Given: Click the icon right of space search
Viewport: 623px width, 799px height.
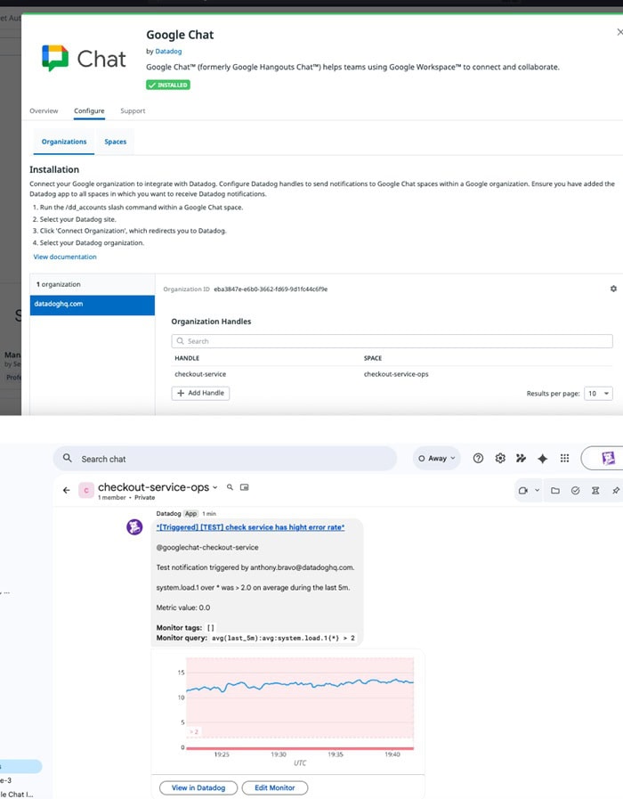Looking at the screenshot, I should (245, 487).
